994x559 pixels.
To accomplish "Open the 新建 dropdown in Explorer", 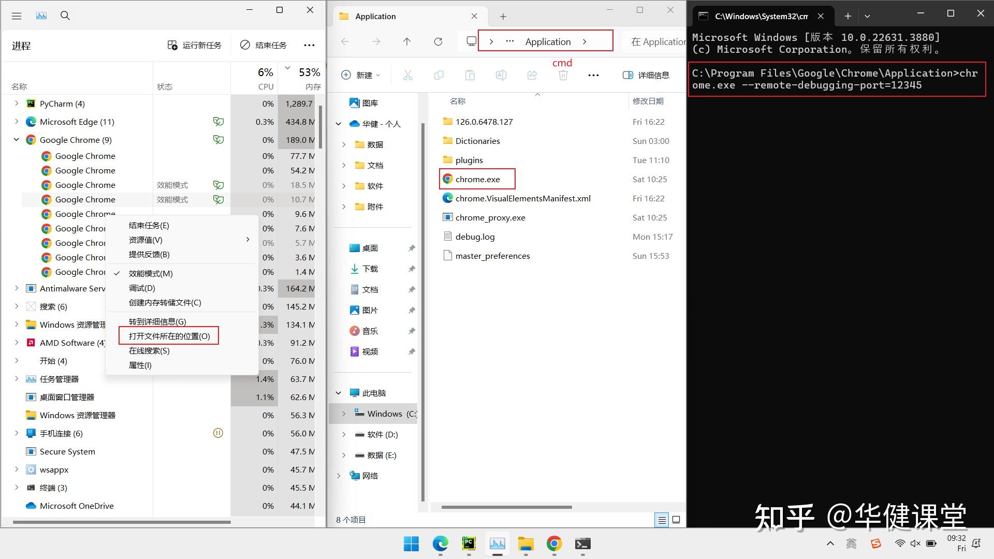I will point(361,76).
